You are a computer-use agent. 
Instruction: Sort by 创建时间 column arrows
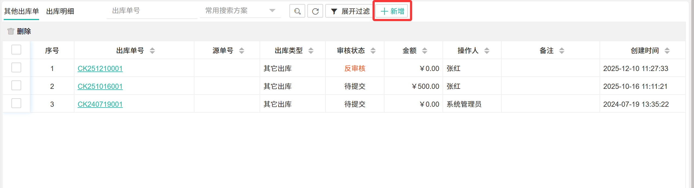pos(667,51)
